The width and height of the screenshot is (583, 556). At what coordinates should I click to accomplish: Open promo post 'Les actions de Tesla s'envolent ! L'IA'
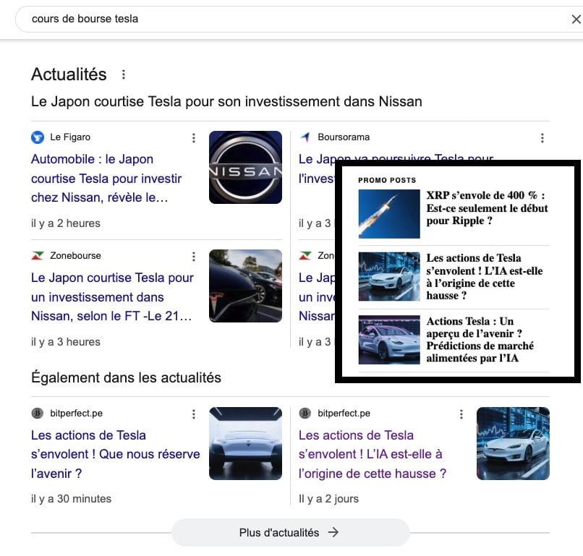click(x=485, y=277)
